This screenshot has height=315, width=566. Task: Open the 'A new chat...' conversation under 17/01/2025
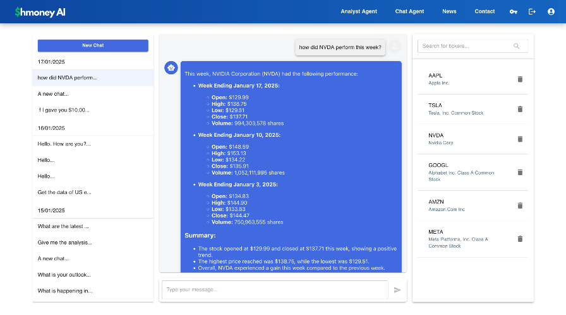(93, 94)
